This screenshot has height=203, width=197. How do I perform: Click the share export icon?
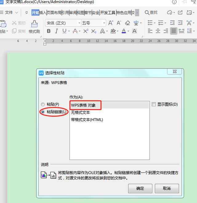[180, 13]
